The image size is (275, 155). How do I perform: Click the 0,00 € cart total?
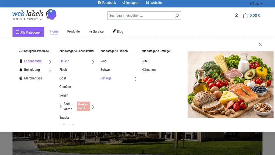coord(255,15)
